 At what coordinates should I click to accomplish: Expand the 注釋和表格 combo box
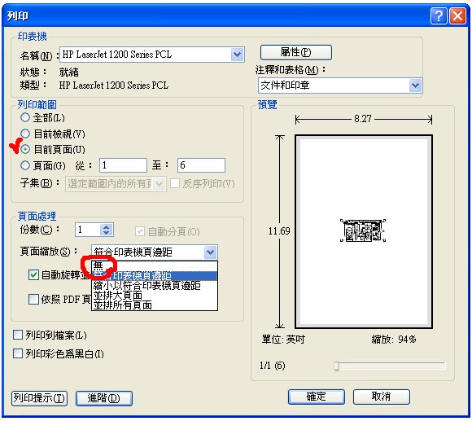coord(415,86)
